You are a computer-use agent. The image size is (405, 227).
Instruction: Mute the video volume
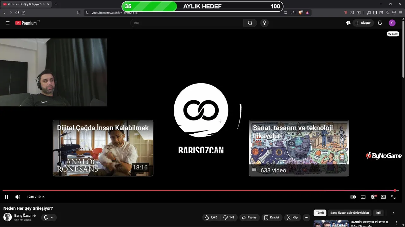[18, 197]
